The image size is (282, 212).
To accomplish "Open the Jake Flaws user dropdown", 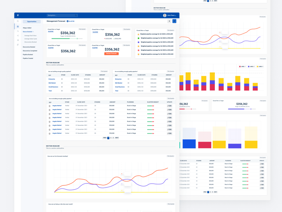I will 171,16.
